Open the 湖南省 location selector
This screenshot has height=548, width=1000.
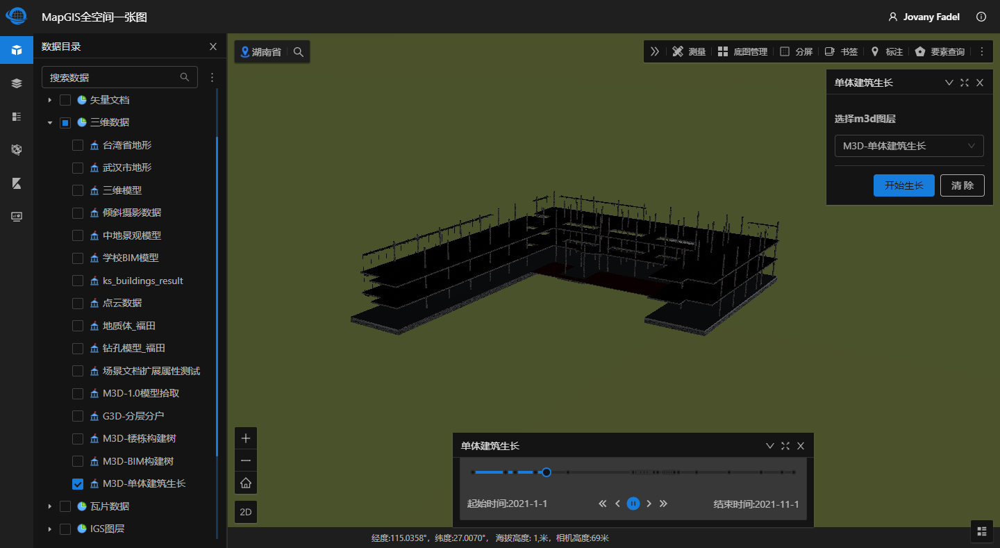[x=260, y=52]
